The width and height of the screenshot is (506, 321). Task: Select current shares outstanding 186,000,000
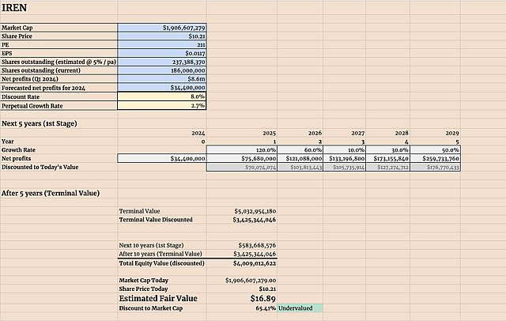161,70
